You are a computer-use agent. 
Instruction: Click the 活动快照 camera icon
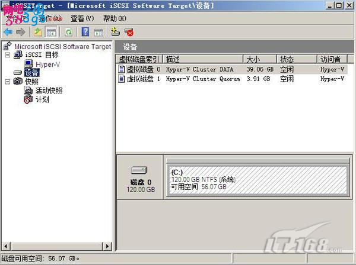[28, 91]
